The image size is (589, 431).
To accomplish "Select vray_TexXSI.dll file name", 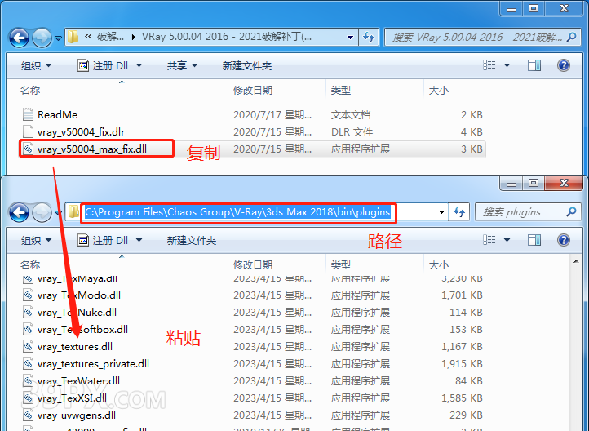I will point(72,398).
